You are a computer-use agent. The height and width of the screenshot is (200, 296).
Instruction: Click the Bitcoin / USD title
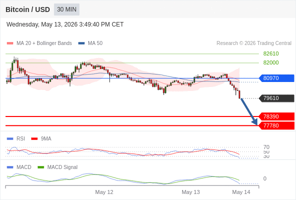[x=28, y=9]
